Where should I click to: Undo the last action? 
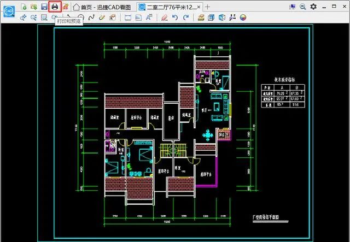coord(175,17)
